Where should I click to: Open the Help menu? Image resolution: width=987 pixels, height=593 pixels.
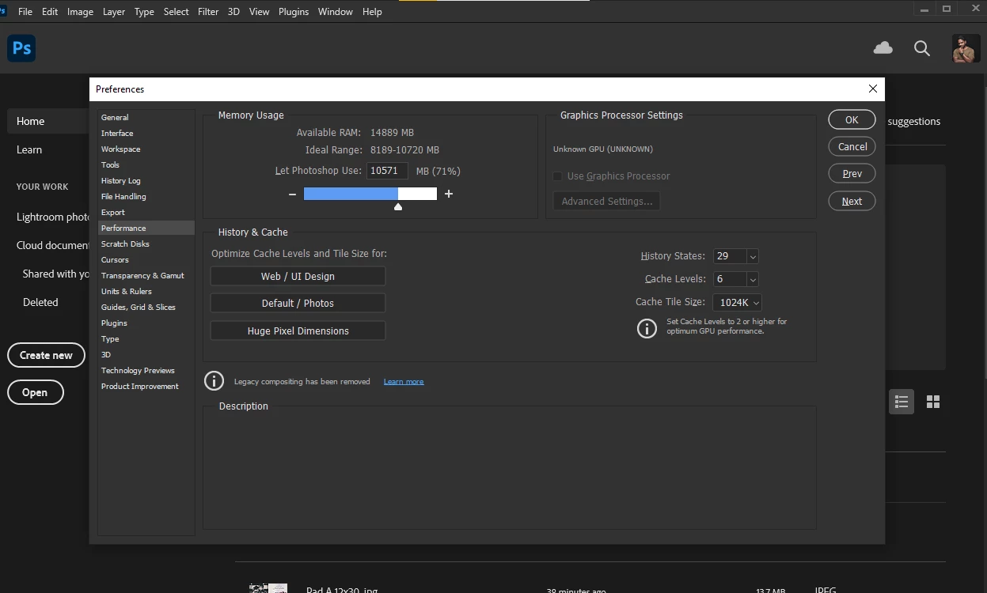pyautogui.click(x=372, y=12)
